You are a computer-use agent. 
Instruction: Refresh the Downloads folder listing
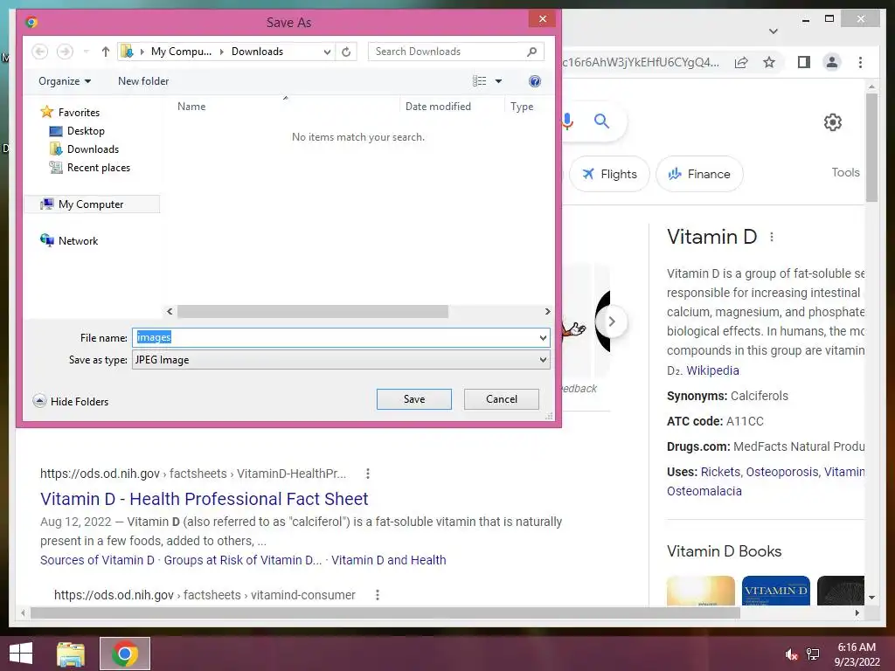click(346, 52)
